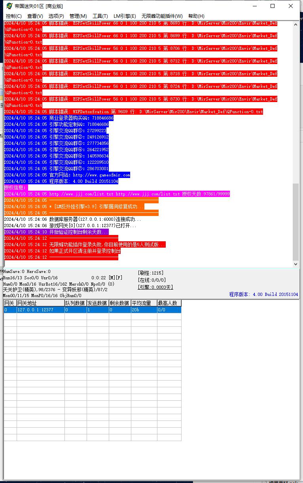Click the 0:0:22 [M][F] timer text
303x483 pixels.
coord(107,278)
